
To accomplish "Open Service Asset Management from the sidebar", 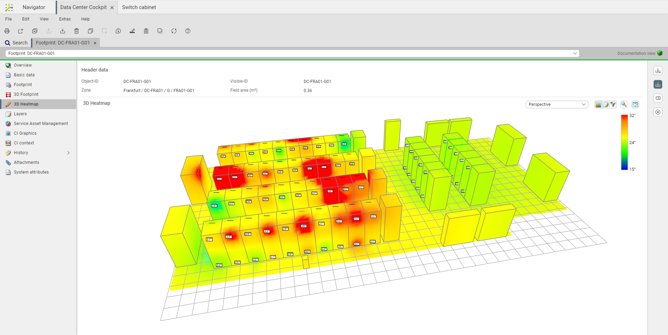I will pyautogui.click(x=41, y=123).
